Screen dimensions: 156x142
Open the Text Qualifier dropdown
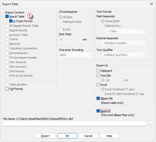tap(124, 55)
